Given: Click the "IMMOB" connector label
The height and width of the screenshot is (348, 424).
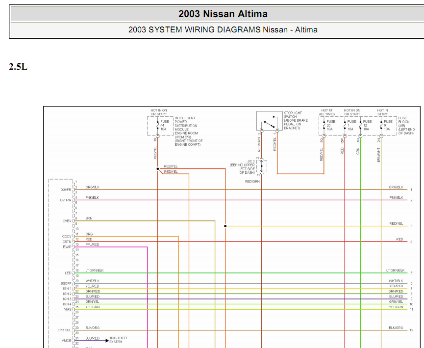Looking at the screenshot, I should click(x=66, y=341).
